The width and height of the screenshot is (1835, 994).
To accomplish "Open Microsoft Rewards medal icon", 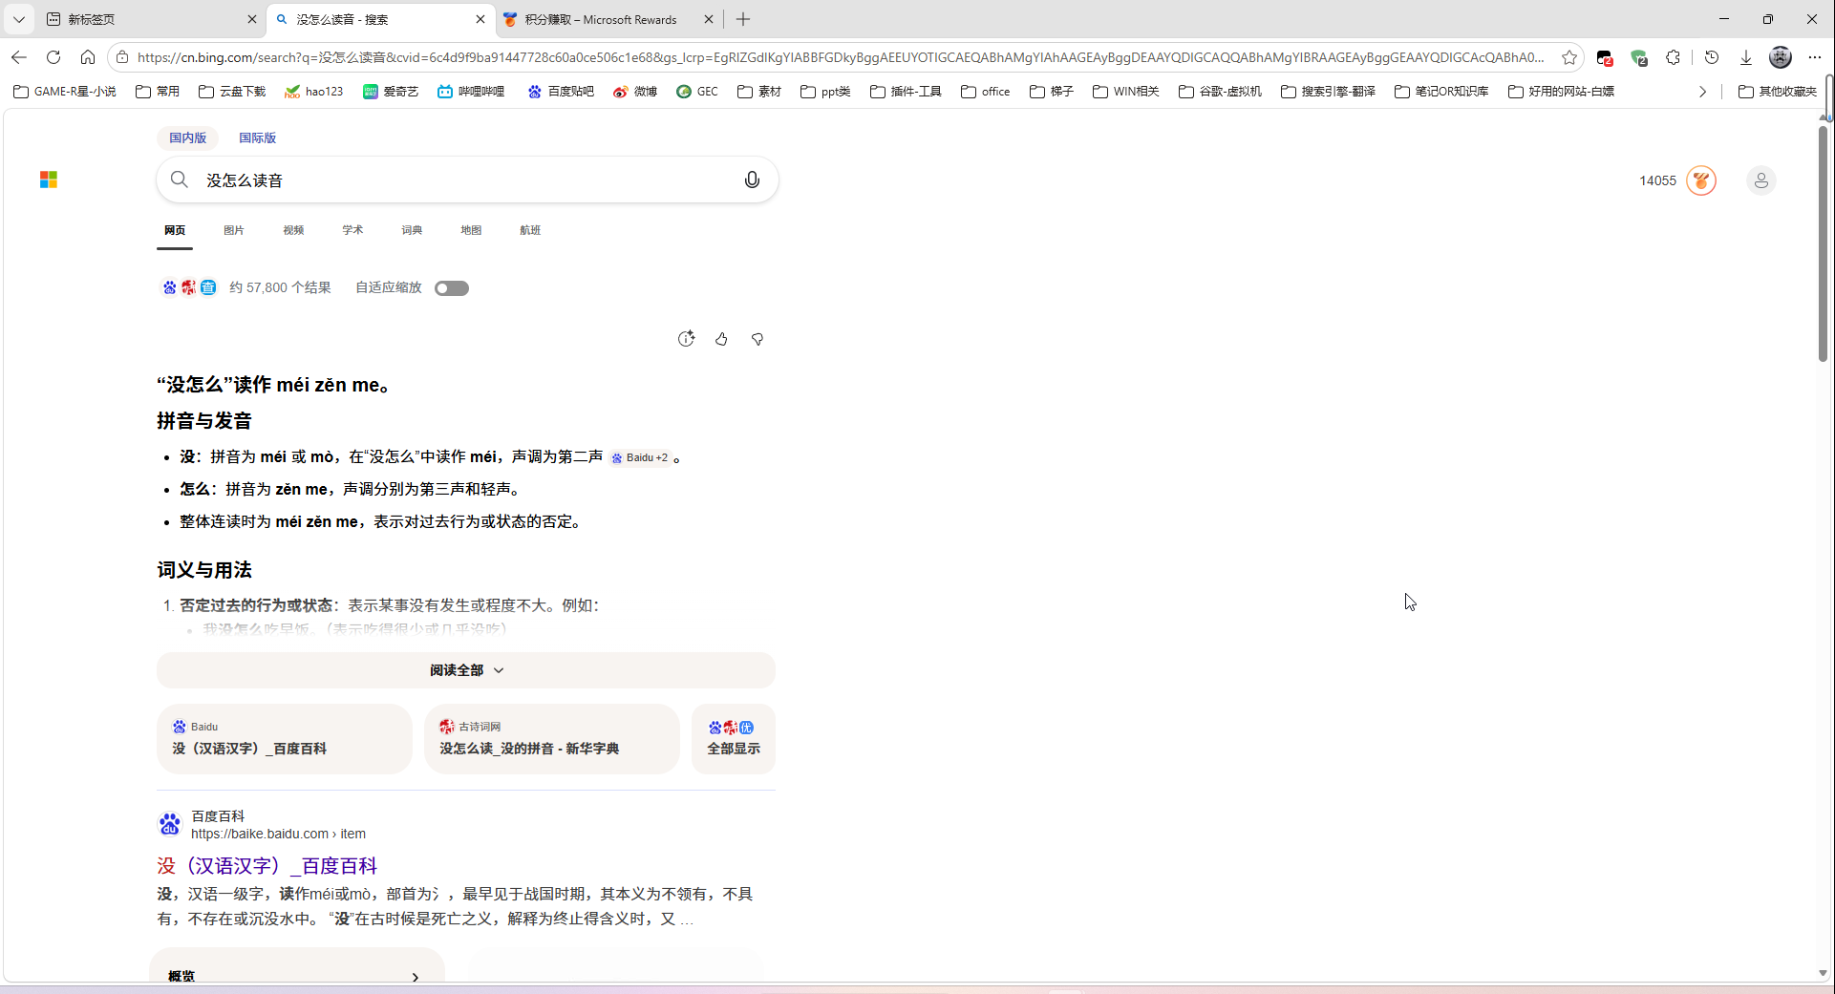I will tap(1700, 180).
